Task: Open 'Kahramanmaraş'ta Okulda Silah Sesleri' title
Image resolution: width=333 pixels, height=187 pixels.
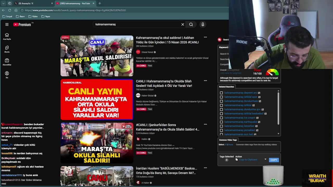Action: [164, 83]
